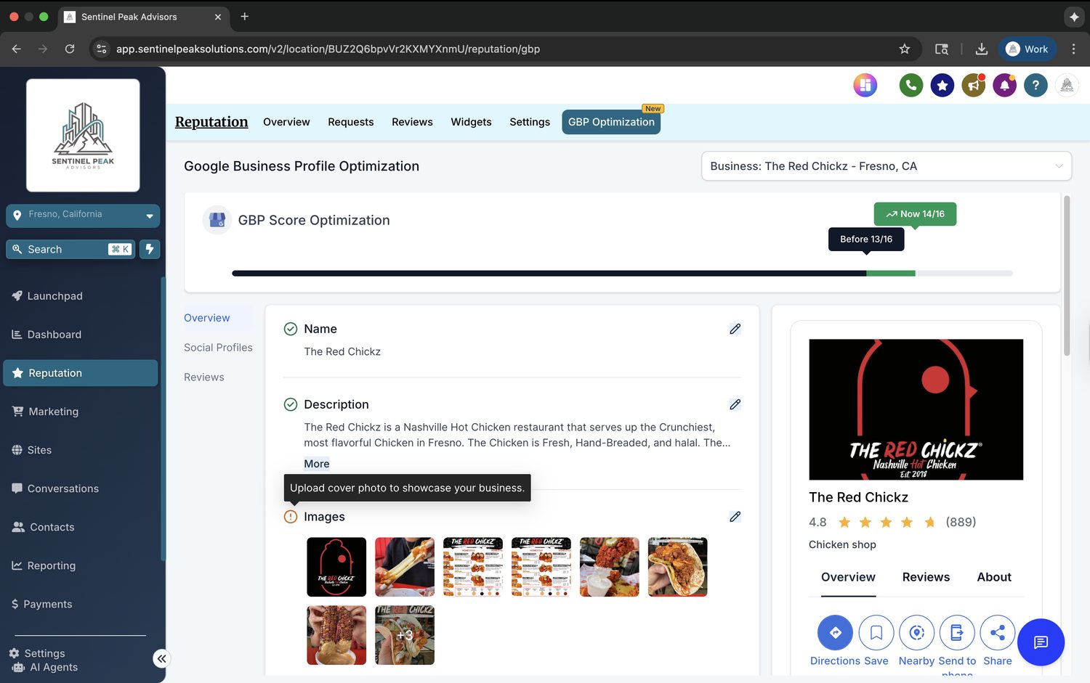Click the Send to phone icon
Image resolution: width=1090 pixels, height=683 pixels.
coord(957,633)
